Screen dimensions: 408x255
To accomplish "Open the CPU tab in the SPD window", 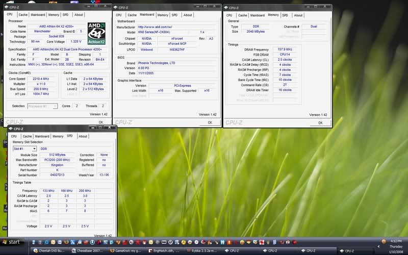I will tap(14, 136).
